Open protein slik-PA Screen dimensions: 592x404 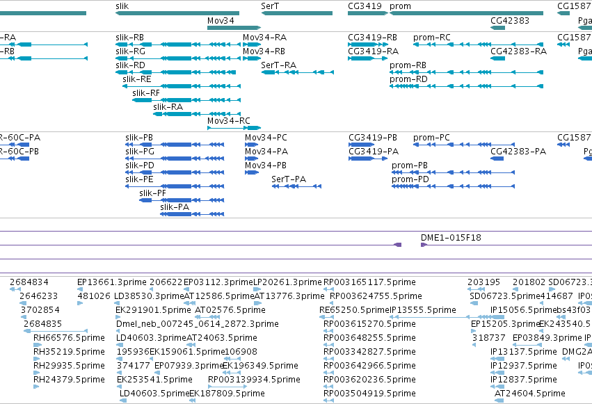[x=175, y=207]
